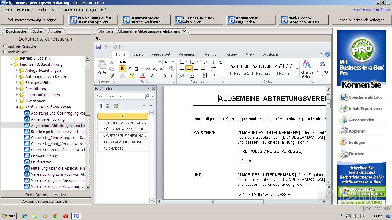Click the Cut scissors icon
Viewport: 392px width, 220px height.
point(112,62)
